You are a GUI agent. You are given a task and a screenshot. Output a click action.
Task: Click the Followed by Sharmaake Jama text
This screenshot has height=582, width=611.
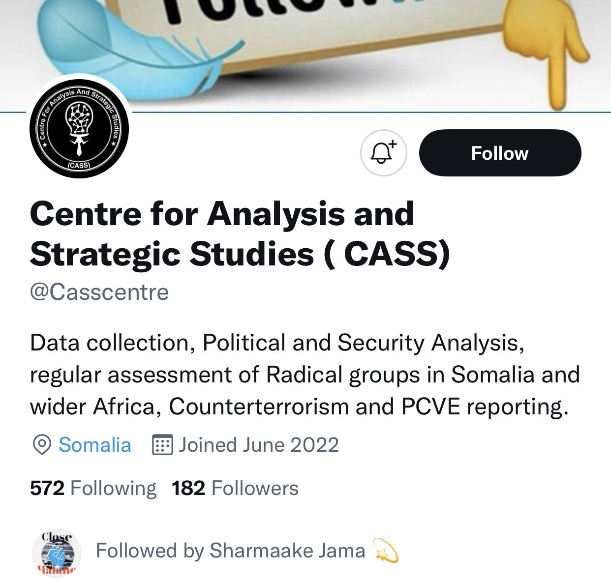point(231,551)
